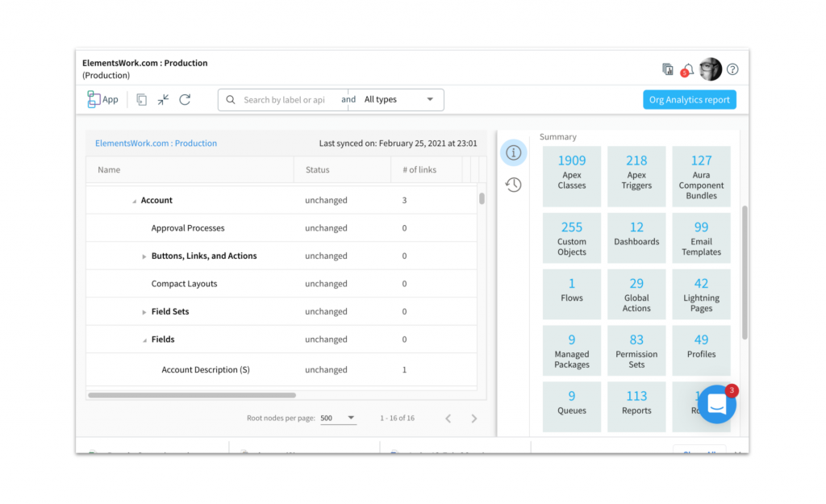Collapse all nodes using the arrows icon

pyautogui.click(x=163, y=100)
